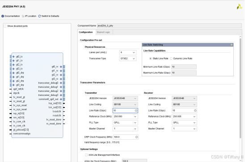Open Receiver Master Channel dropdown
Viewport: 245px width, 162px height.
(x=184, y=129)
